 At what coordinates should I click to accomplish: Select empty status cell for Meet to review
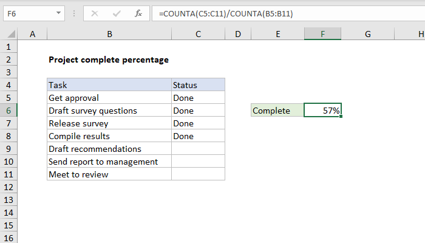[198, 174]
